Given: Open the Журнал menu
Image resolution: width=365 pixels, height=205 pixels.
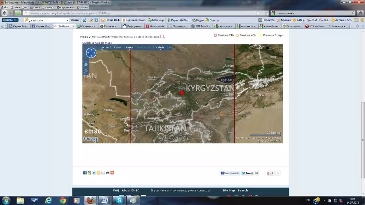Looking at the screenshot, I should click(35, 7).
